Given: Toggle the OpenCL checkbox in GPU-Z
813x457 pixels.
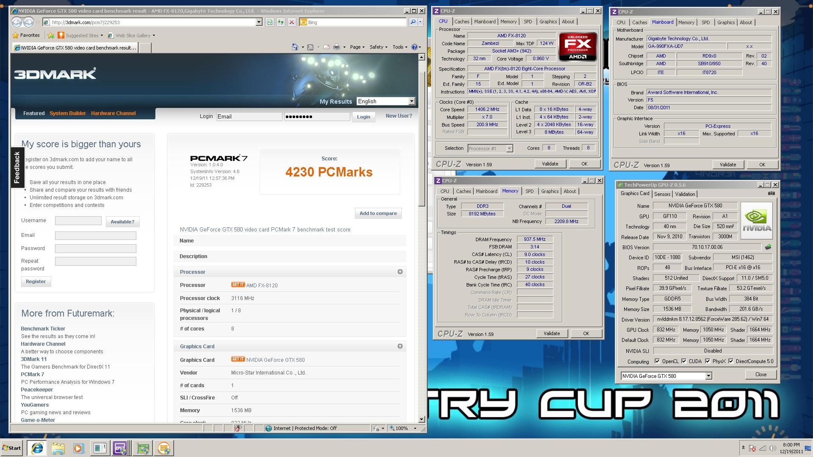Looking at the screenshot, I should (x=657, y=361).
